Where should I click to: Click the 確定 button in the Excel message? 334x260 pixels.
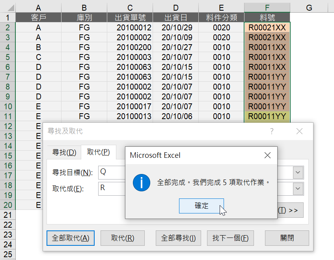tap(201, 206)
